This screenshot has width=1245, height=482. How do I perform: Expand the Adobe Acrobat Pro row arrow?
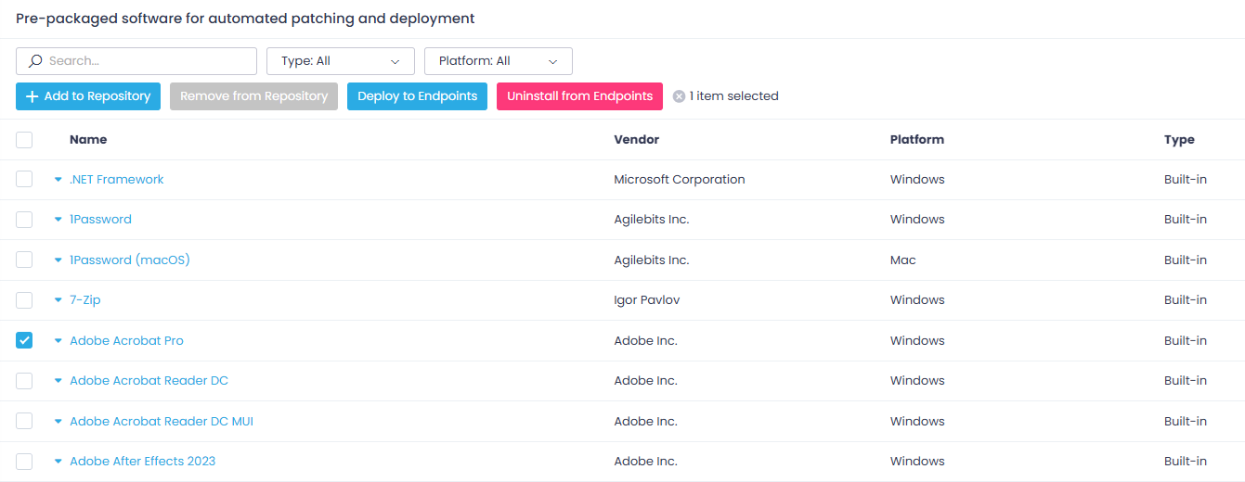[x=58, y=341]
